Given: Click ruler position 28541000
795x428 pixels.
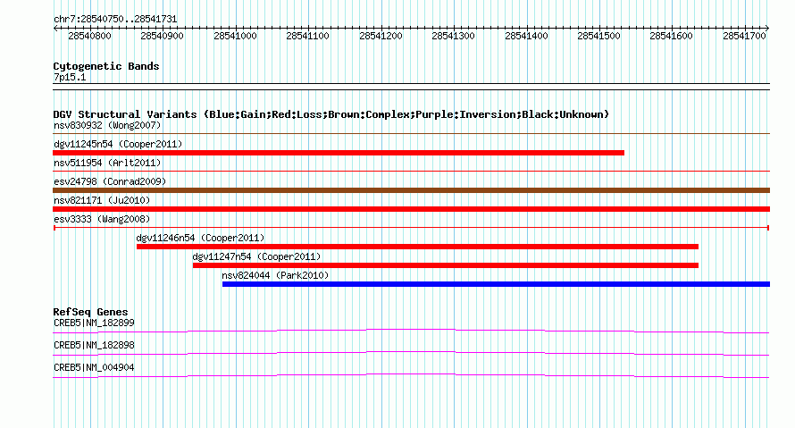Looking at the screenshot, I should tap(235, 36).
